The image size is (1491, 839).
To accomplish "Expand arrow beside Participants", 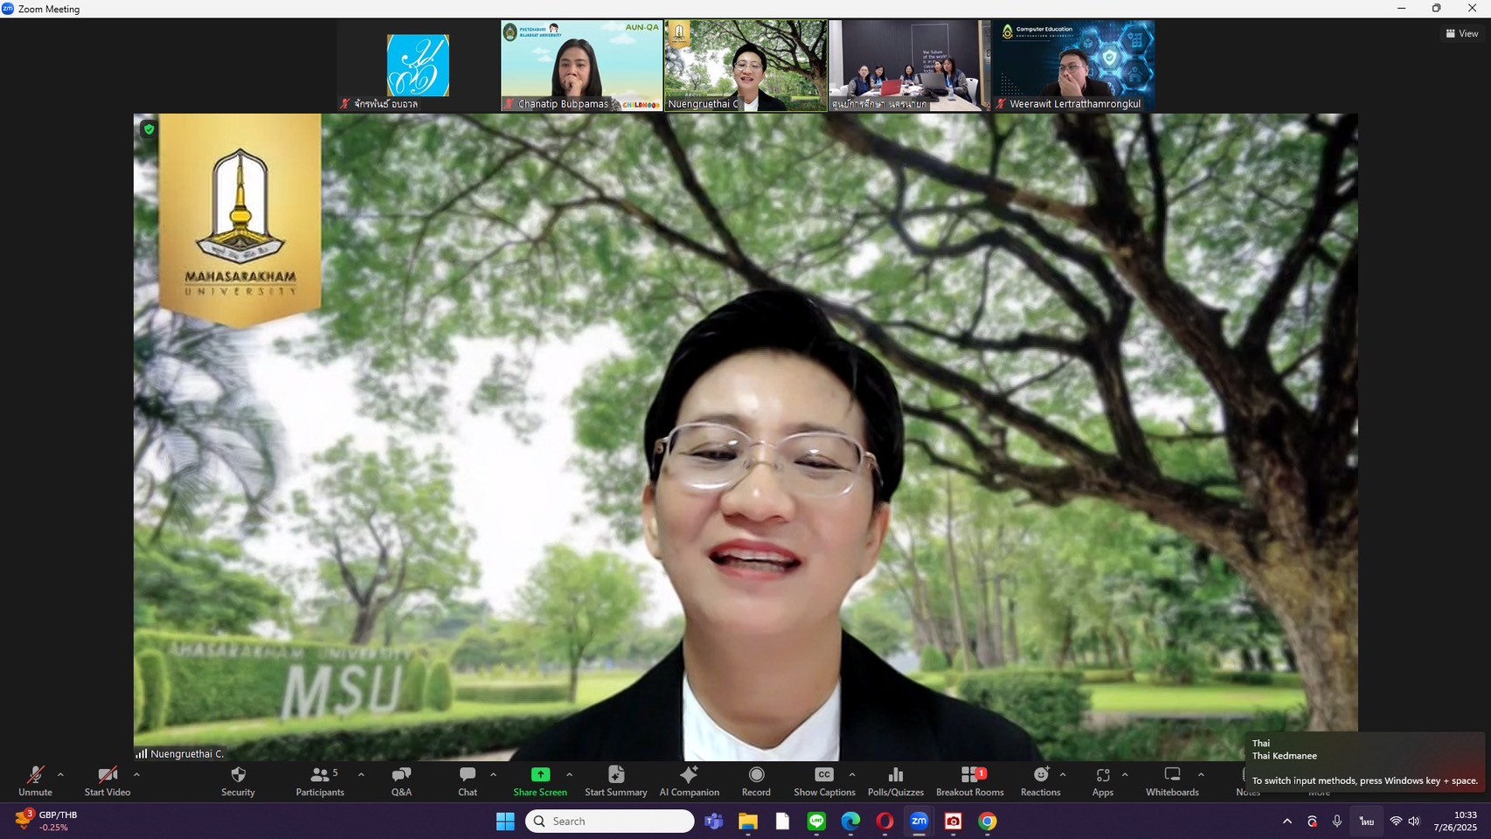I will (x=361, y=774).
